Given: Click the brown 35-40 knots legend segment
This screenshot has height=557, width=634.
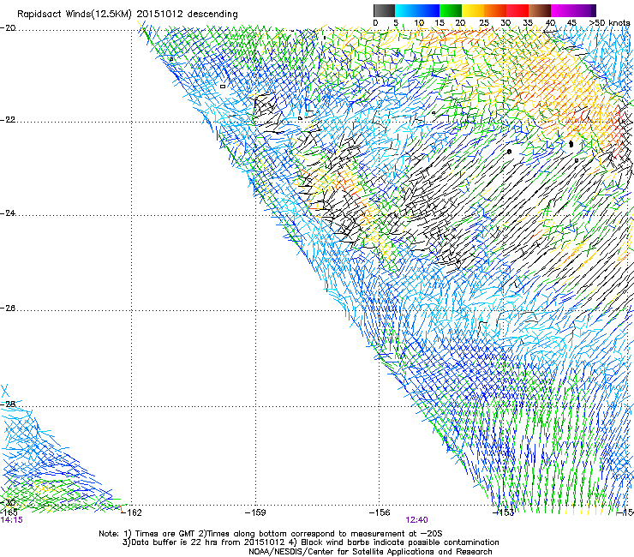Looking at the screenshot, I should click(540, 10).
